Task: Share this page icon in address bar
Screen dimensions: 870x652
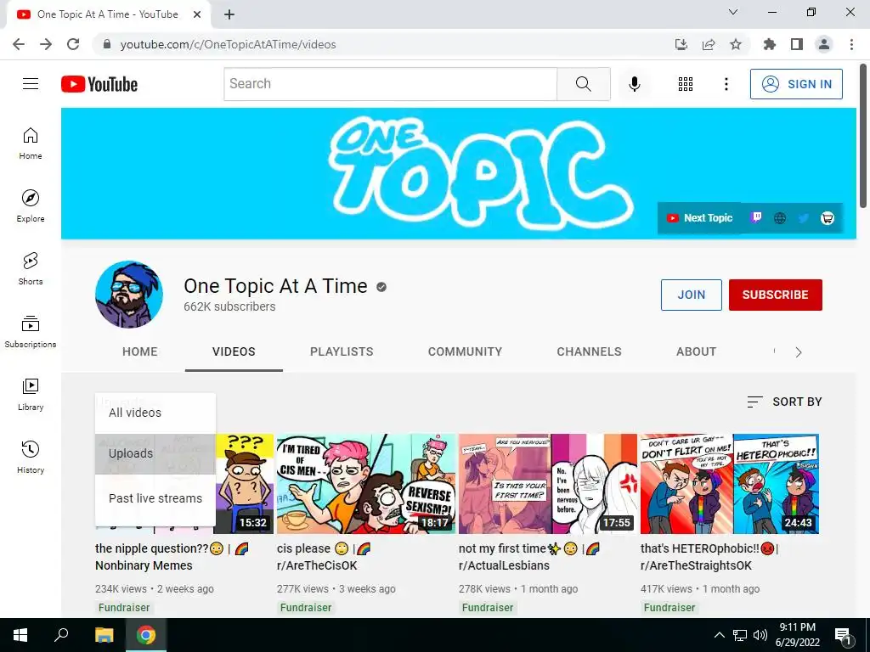Action: 709,44
